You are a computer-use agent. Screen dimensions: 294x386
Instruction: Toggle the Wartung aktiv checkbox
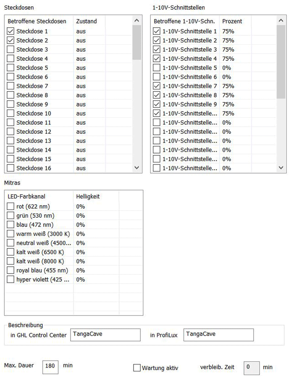point(136,368)
